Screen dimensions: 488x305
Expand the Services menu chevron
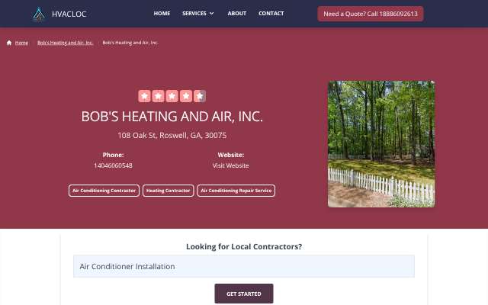click(x=212, y=14)
